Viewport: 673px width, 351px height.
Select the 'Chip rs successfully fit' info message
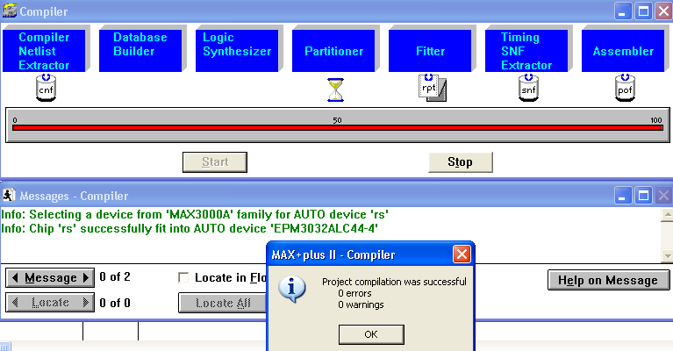(x=190, y=228)
